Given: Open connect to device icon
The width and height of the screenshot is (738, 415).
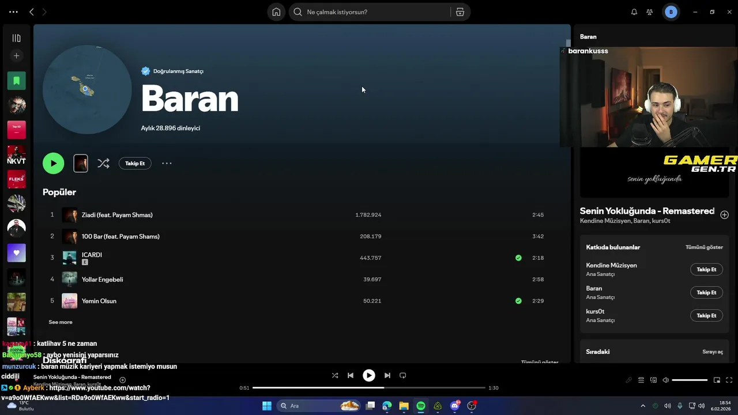Looking at the screenshot, I should pos(653,380).
